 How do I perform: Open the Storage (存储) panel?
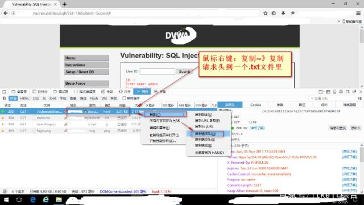(160, 92)
